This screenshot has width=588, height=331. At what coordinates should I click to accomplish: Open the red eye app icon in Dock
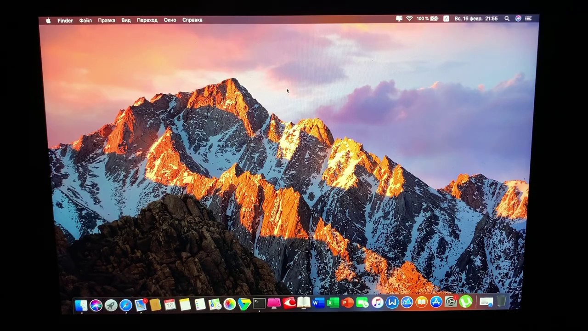(289, 303)
